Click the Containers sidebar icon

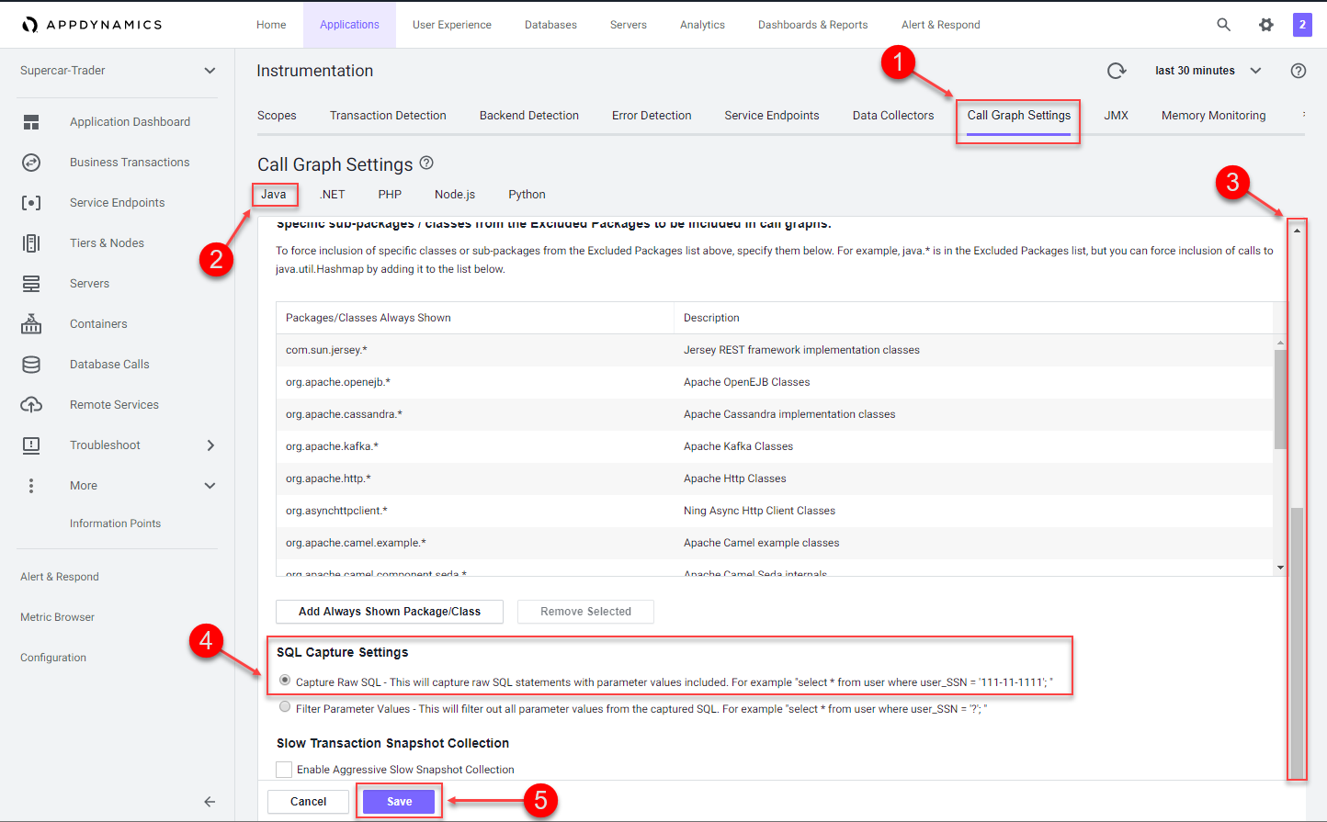[31, 323]
